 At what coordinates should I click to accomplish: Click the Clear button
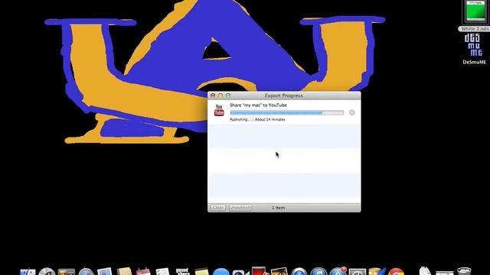[x=217, y=208]
